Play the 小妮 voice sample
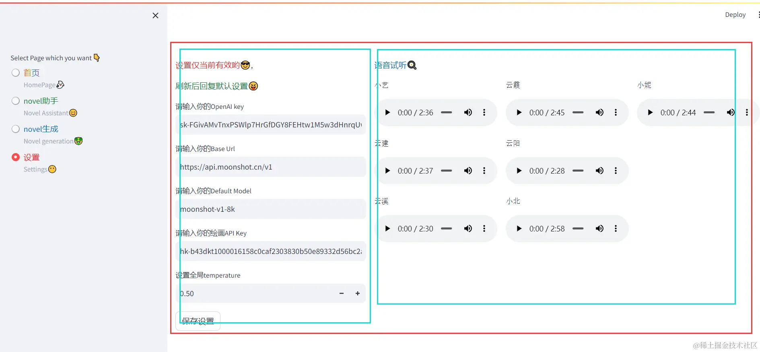This screenshot has height=352, width=760. [x=650, y=113]
